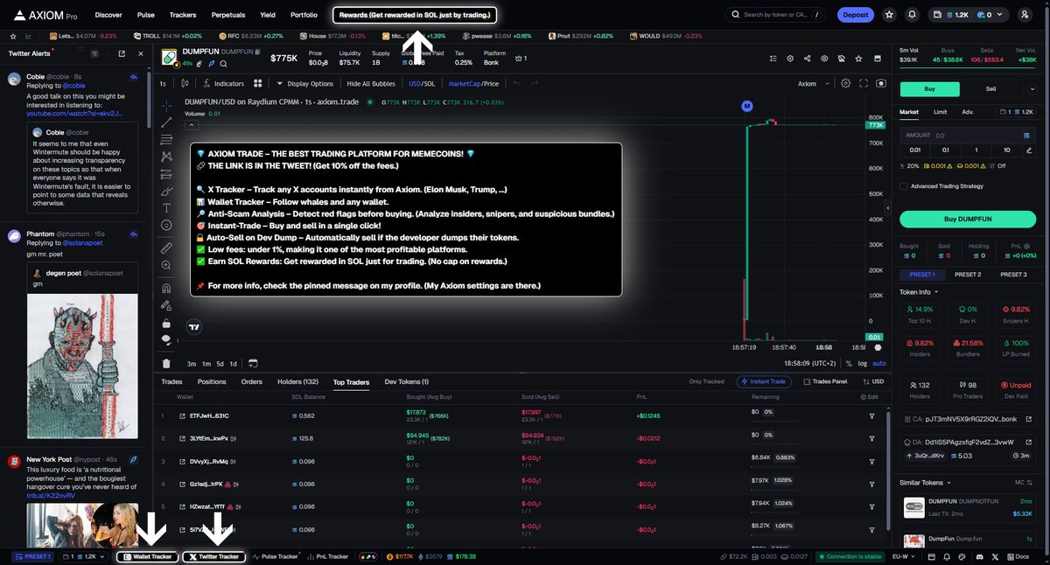Image resolution: width=1050 pixels, height=565 pixels.
Task: Toggle MarketCap/Price display
Action: [x=473, y=84]
